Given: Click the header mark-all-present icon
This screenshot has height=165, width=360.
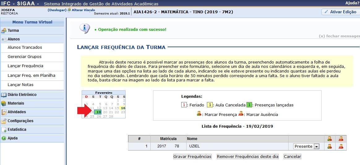Looking at the screenshot, I should tap(330, 138).
